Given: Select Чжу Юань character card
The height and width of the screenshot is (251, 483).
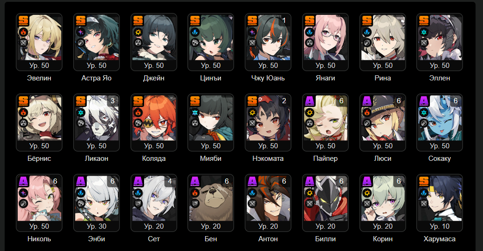Looking at the screenshot, I should point(268,42).
